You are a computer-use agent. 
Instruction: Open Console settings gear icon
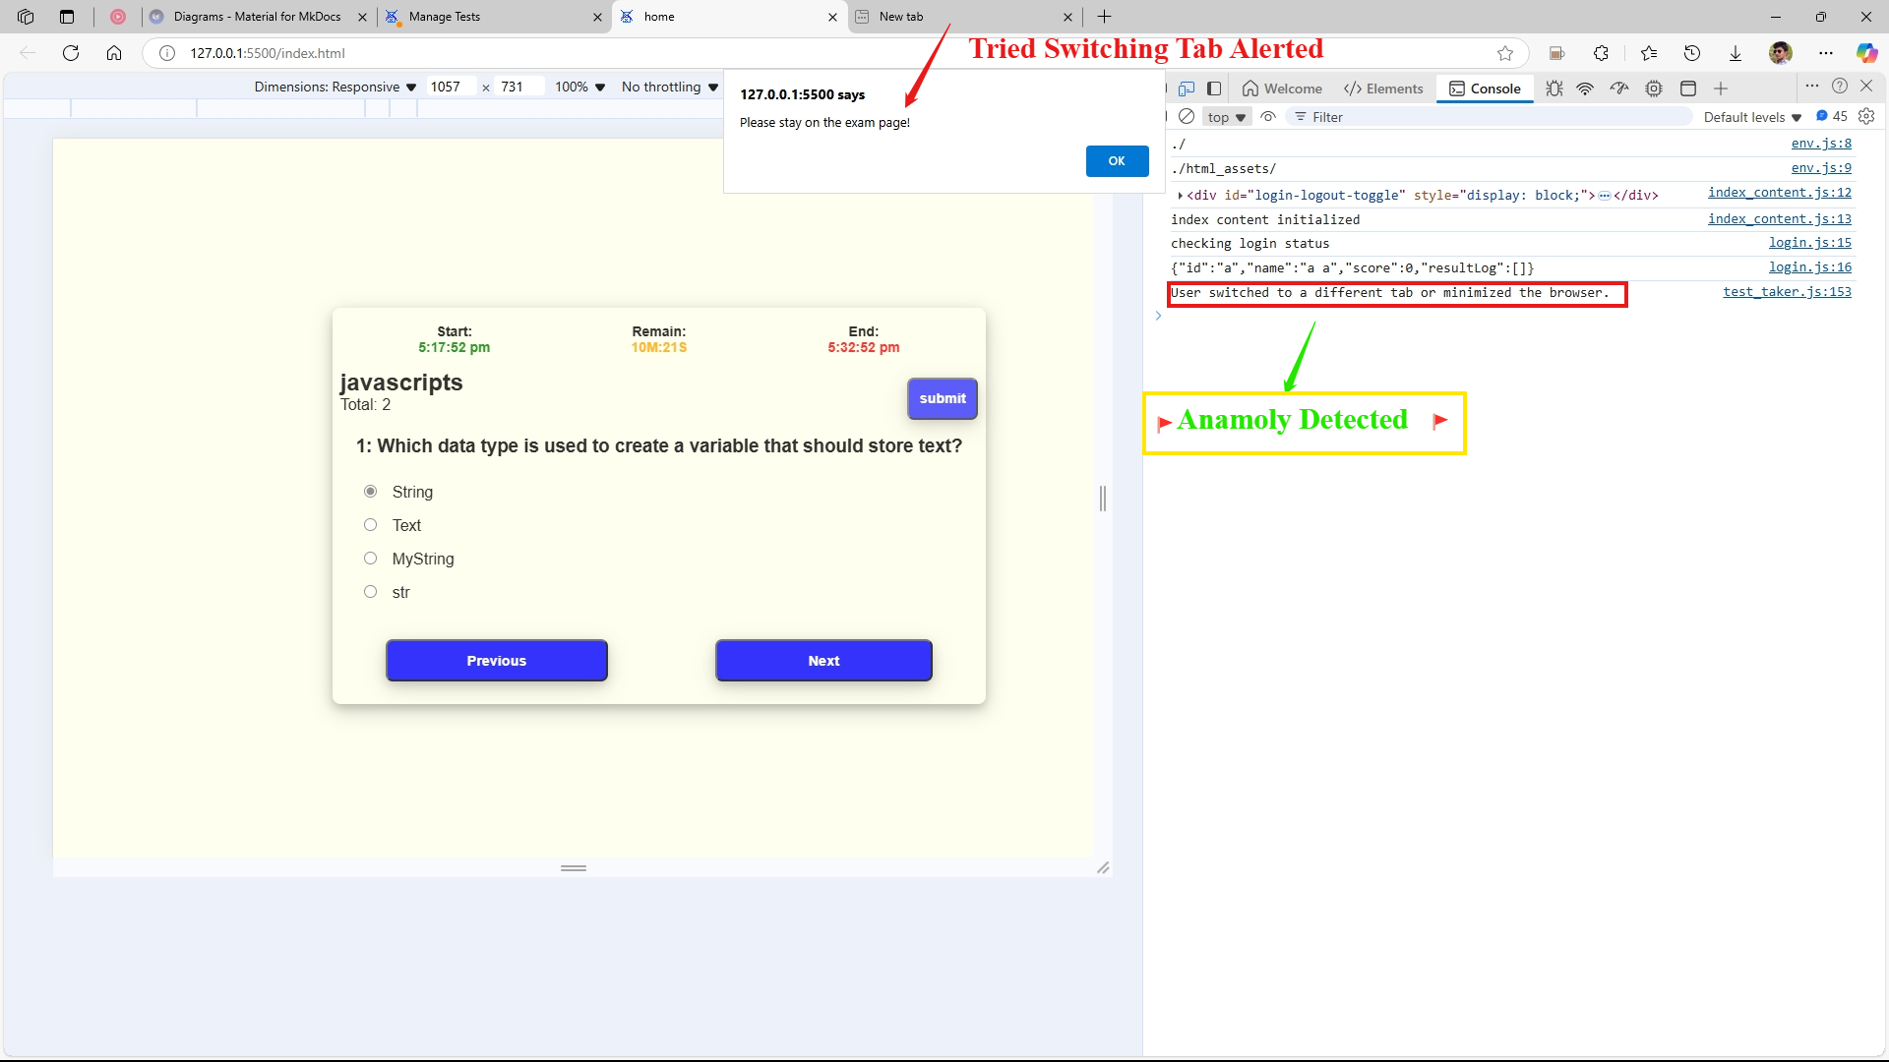point(1866,116)
